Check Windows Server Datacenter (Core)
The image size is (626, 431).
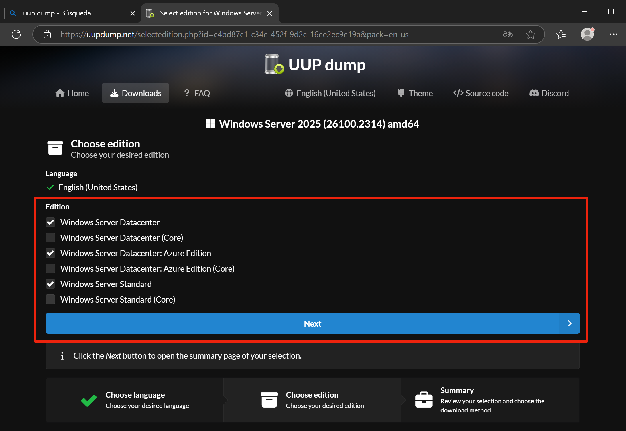coord(50,238)
